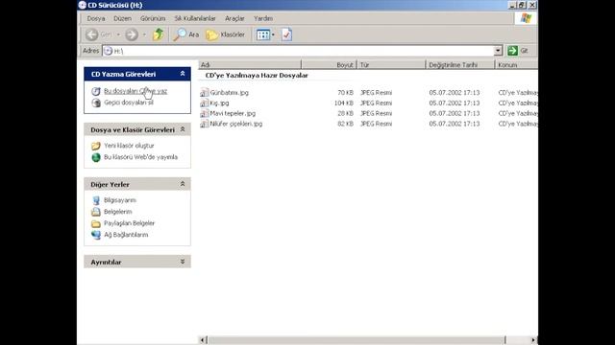Select the Kış.jpg file name

[219, 103]
